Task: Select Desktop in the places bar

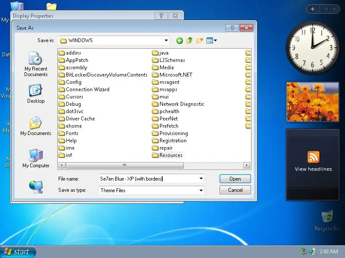Action: pyautogui.click(x=36, y=93)
